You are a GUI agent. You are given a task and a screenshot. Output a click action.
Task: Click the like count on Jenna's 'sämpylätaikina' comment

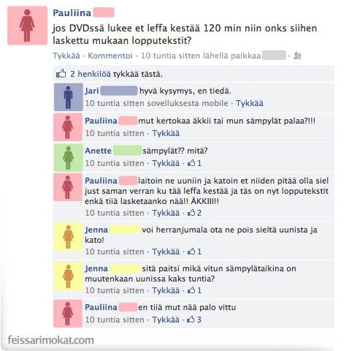click(194, 290)
